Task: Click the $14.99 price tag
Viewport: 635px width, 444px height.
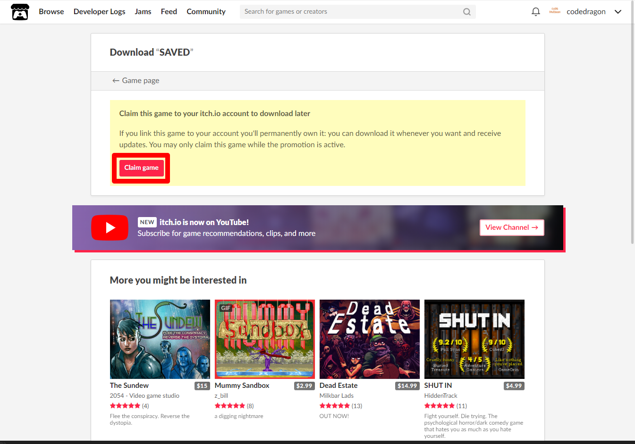Action: (x=407, y=386)
